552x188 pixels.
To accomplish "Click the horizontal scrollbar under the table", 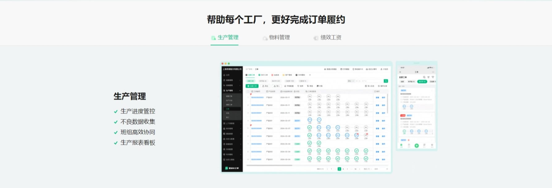I will click(x=269, y=165).
